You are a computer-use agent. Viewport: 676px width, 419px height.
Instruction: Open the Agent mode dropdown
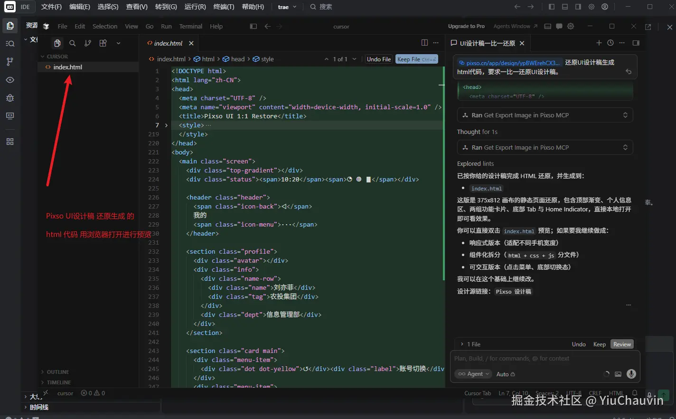click(x=473, y=374)
